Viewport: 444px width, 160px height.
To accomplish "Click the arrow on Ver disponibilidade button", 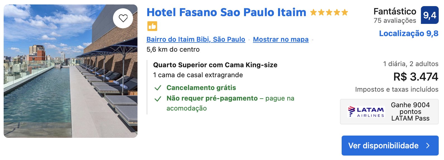I will (428, 146).
